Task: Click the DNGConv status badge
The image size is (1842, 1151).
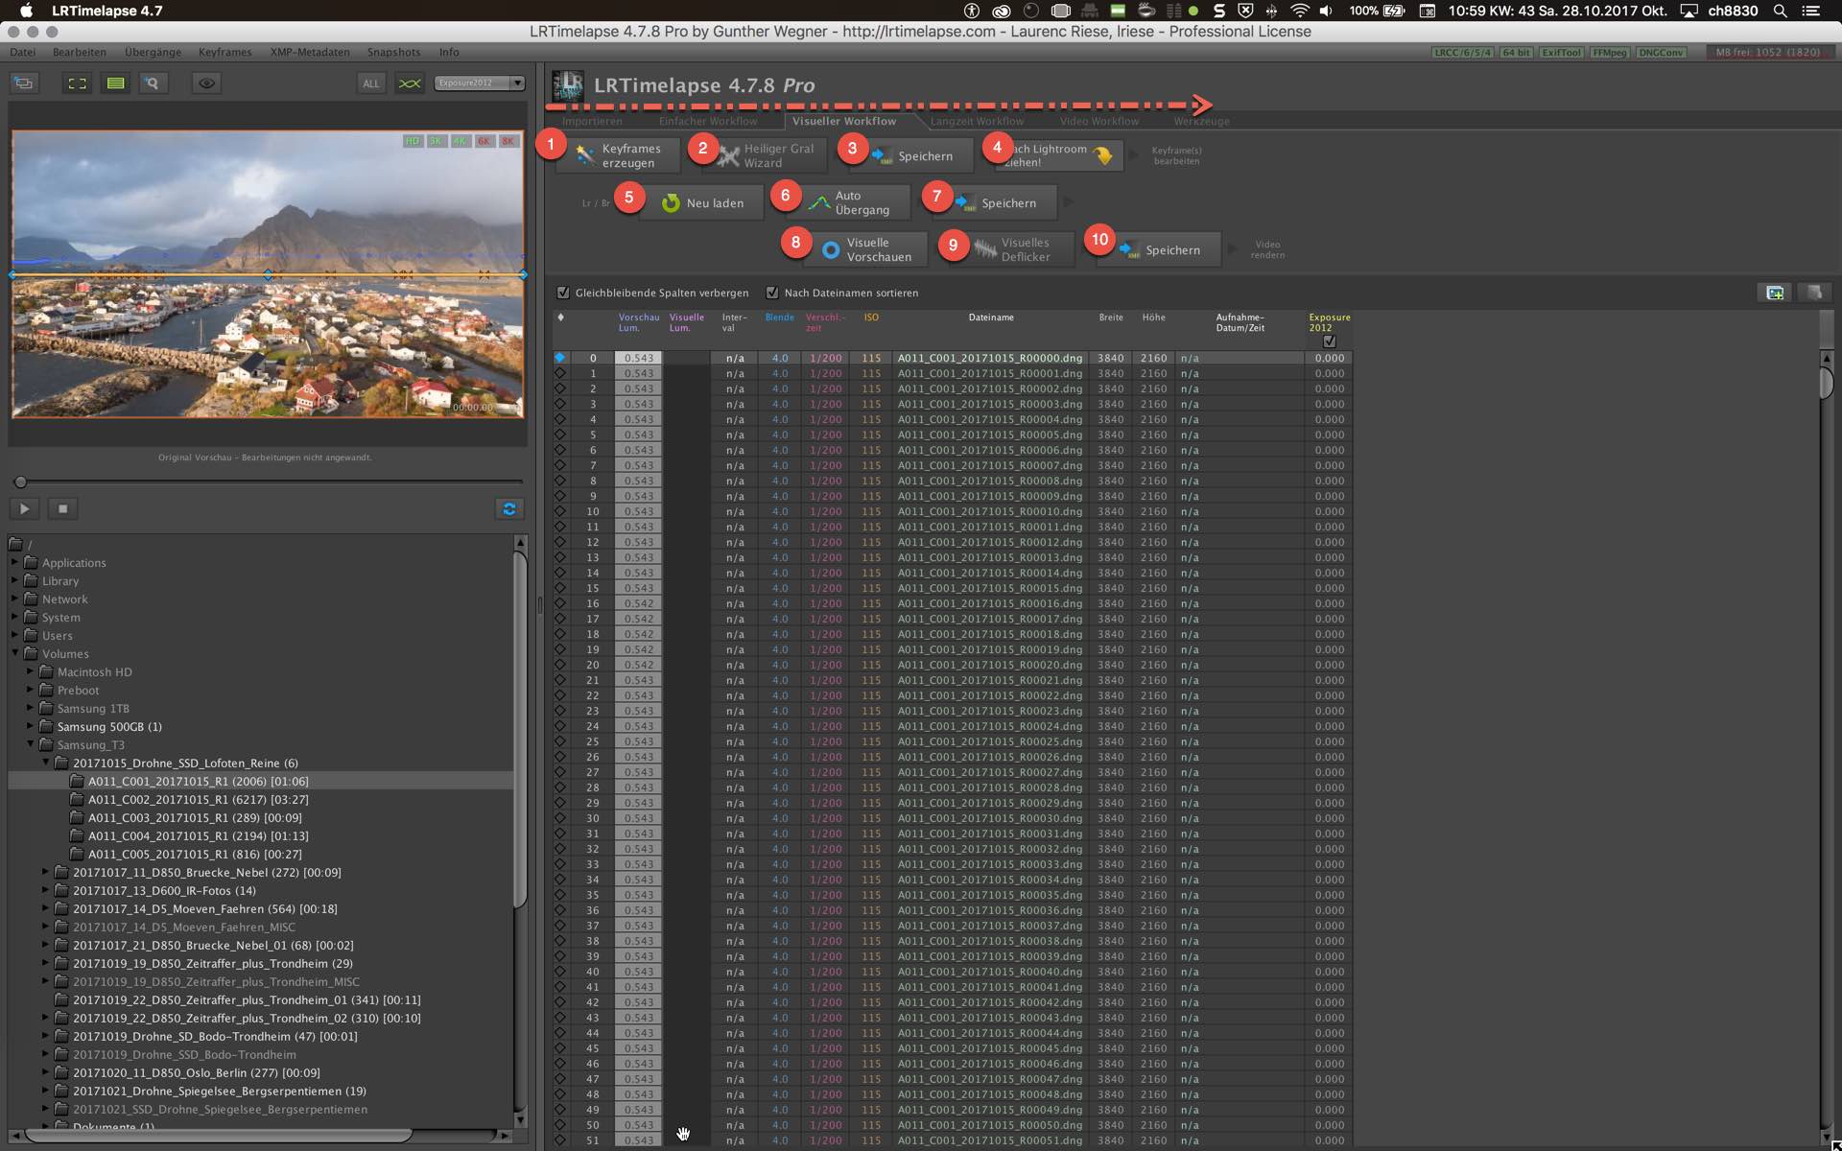Action: click(x=1661, y=53)
